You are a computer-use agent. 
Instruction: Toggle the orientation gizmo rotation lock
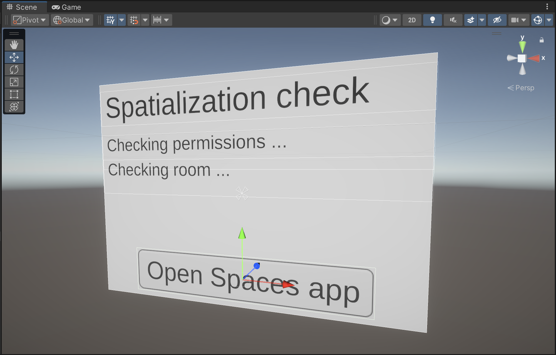pyautogui.click(x=542, y=40)
